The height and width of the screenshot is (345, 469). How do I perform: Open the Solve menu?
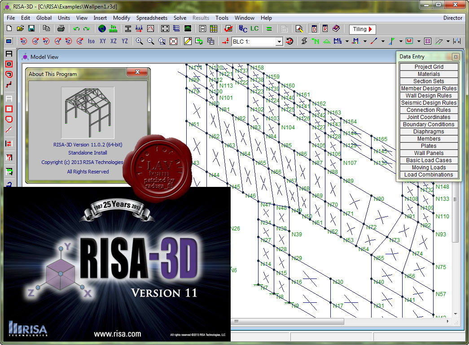point(180,18)
